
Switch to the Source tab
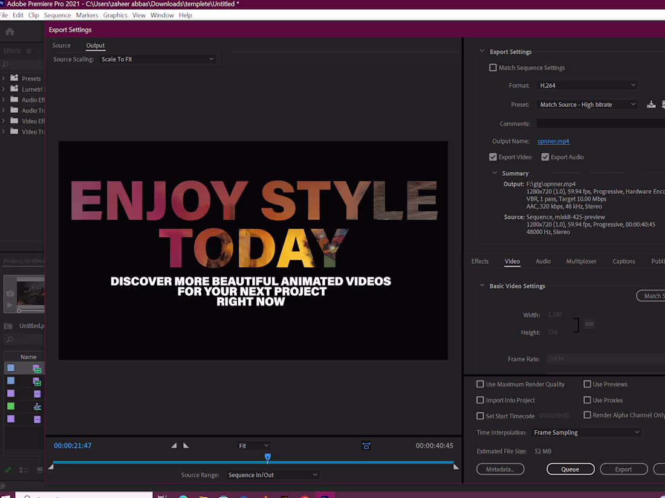pos(62,45)
